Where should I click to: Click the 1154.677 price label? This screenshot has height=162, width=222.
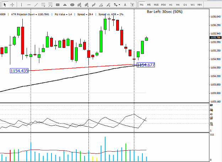point(146,65)
